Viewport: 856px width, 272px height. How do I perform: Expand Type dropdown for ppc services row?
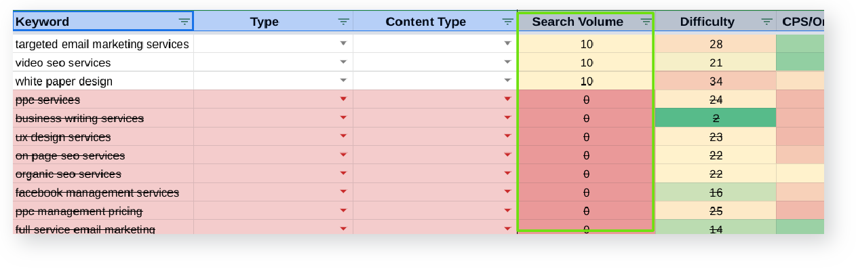coord(343,99)
